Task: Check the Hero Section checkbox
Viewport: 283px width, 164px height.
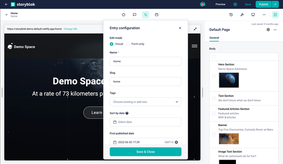Action: pyautogui.click(x=214, y=76)
